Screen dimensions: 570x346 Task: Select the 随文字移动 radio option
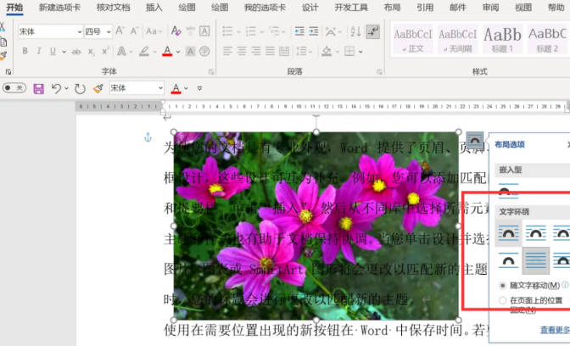(x=503, y=285)
